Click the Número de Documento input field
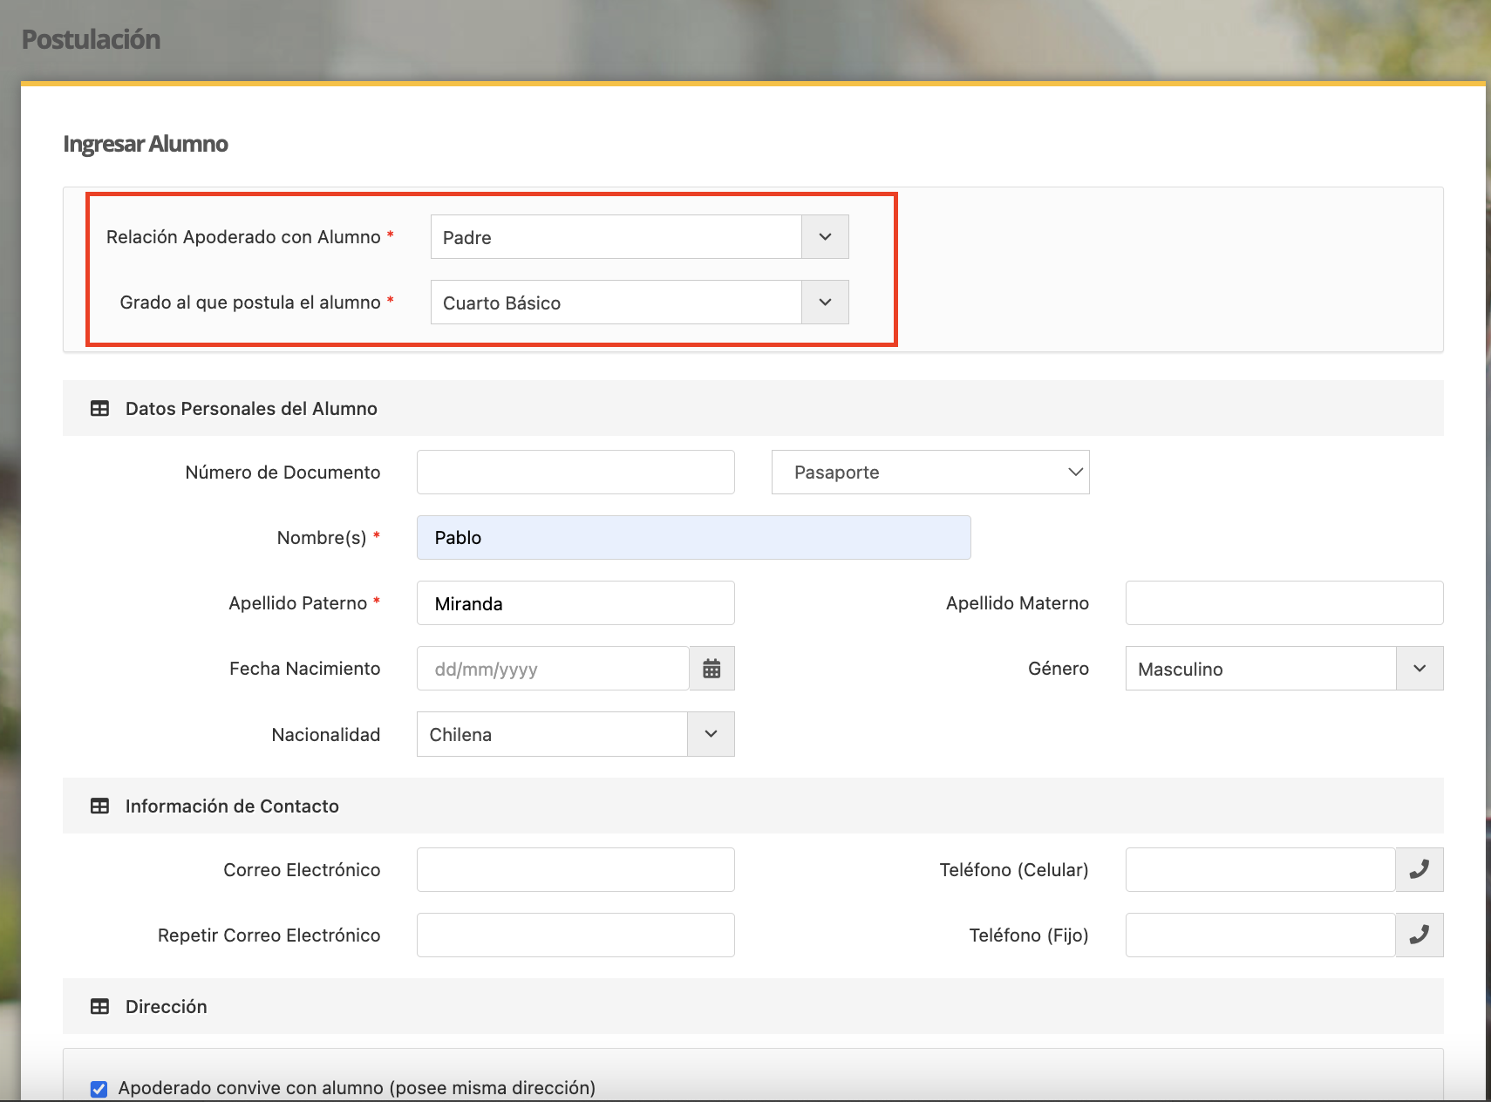Screen dimensions: 1491x1102 point(575,473)
